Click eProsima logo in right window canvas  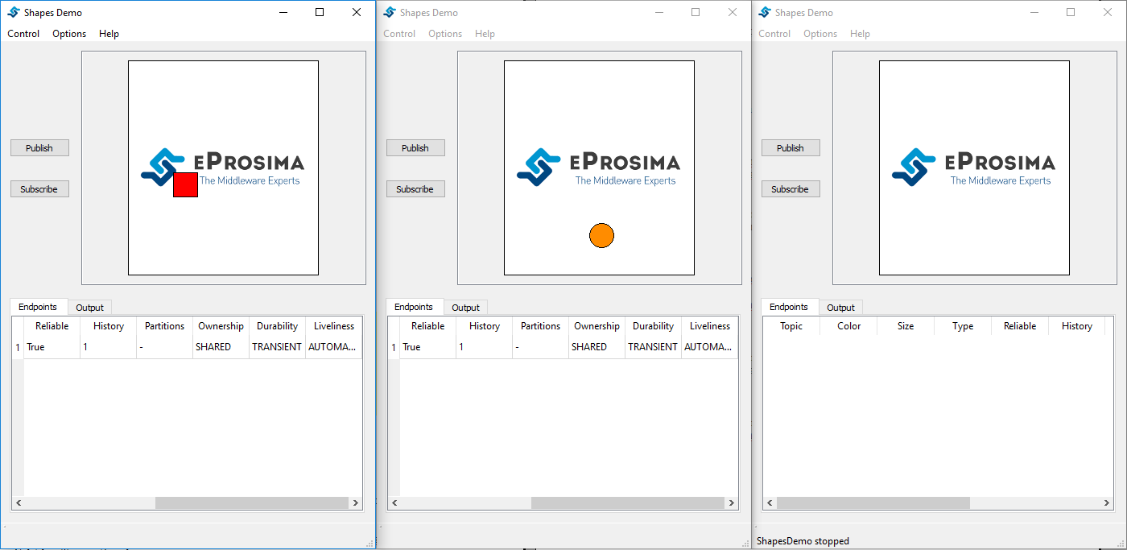tap(974, 167)
